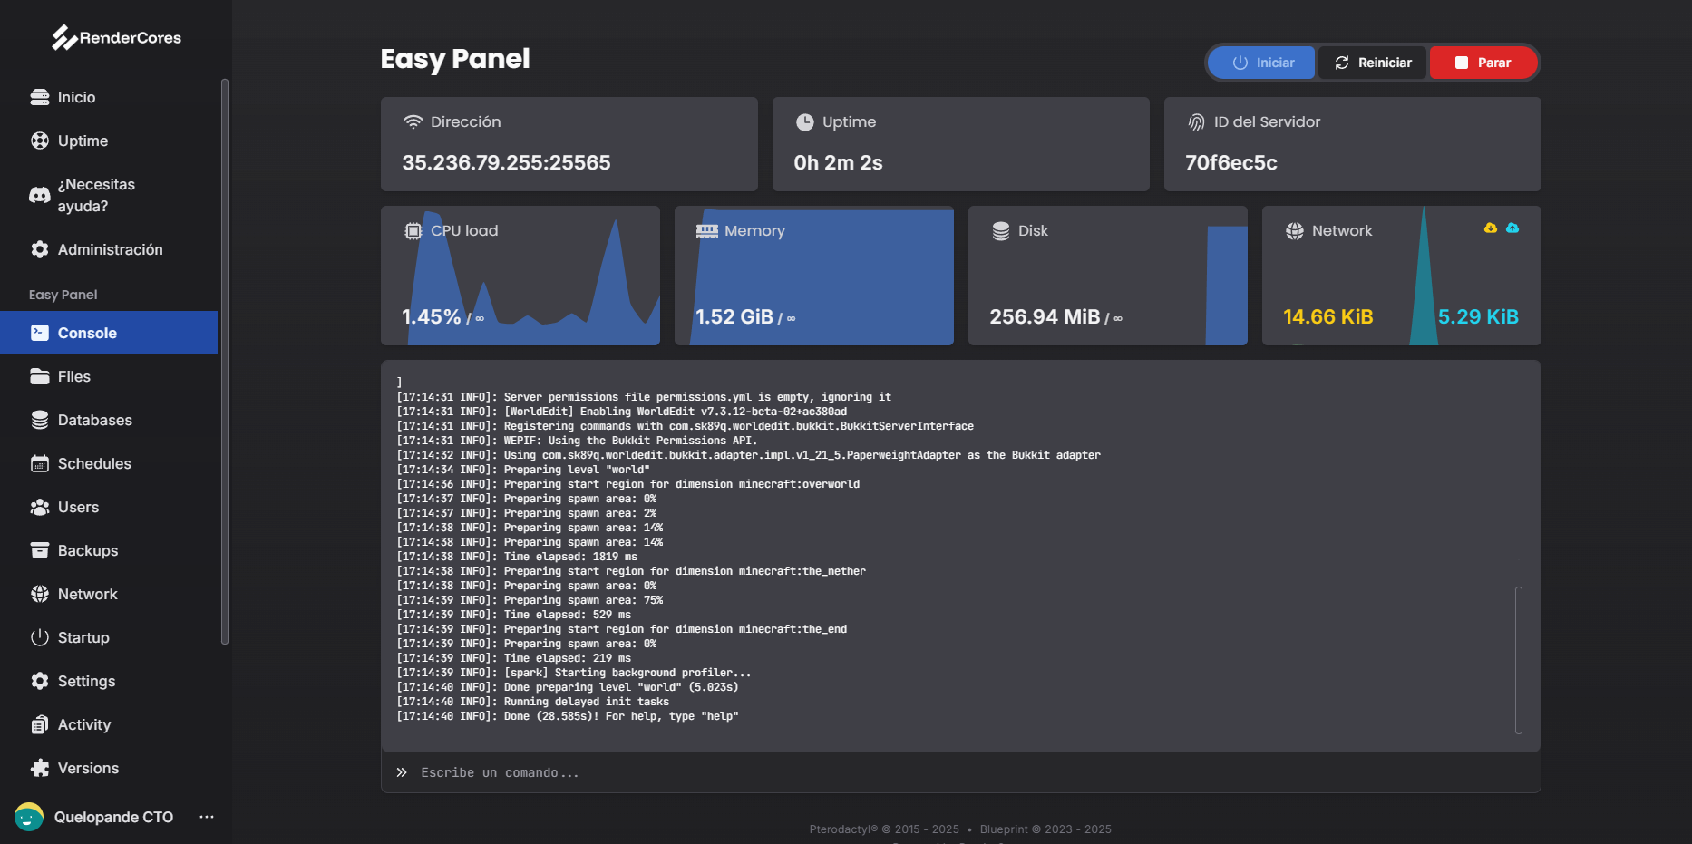The image size is (1692, 844).
Task: Click the blue network download cloud icon
Action: pyautogui.click(x=1512, y=228)
